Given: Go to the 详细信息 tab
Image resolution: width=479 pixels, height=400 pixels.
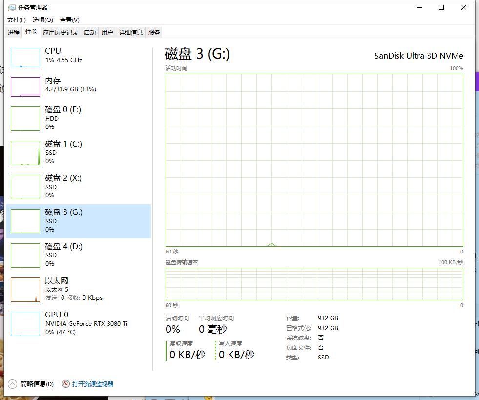Looking at the screenshot, I should [x=131, y=33].
